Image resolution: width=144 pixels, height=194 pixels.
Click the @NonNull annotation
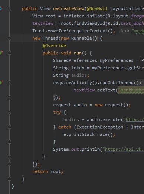97,9
